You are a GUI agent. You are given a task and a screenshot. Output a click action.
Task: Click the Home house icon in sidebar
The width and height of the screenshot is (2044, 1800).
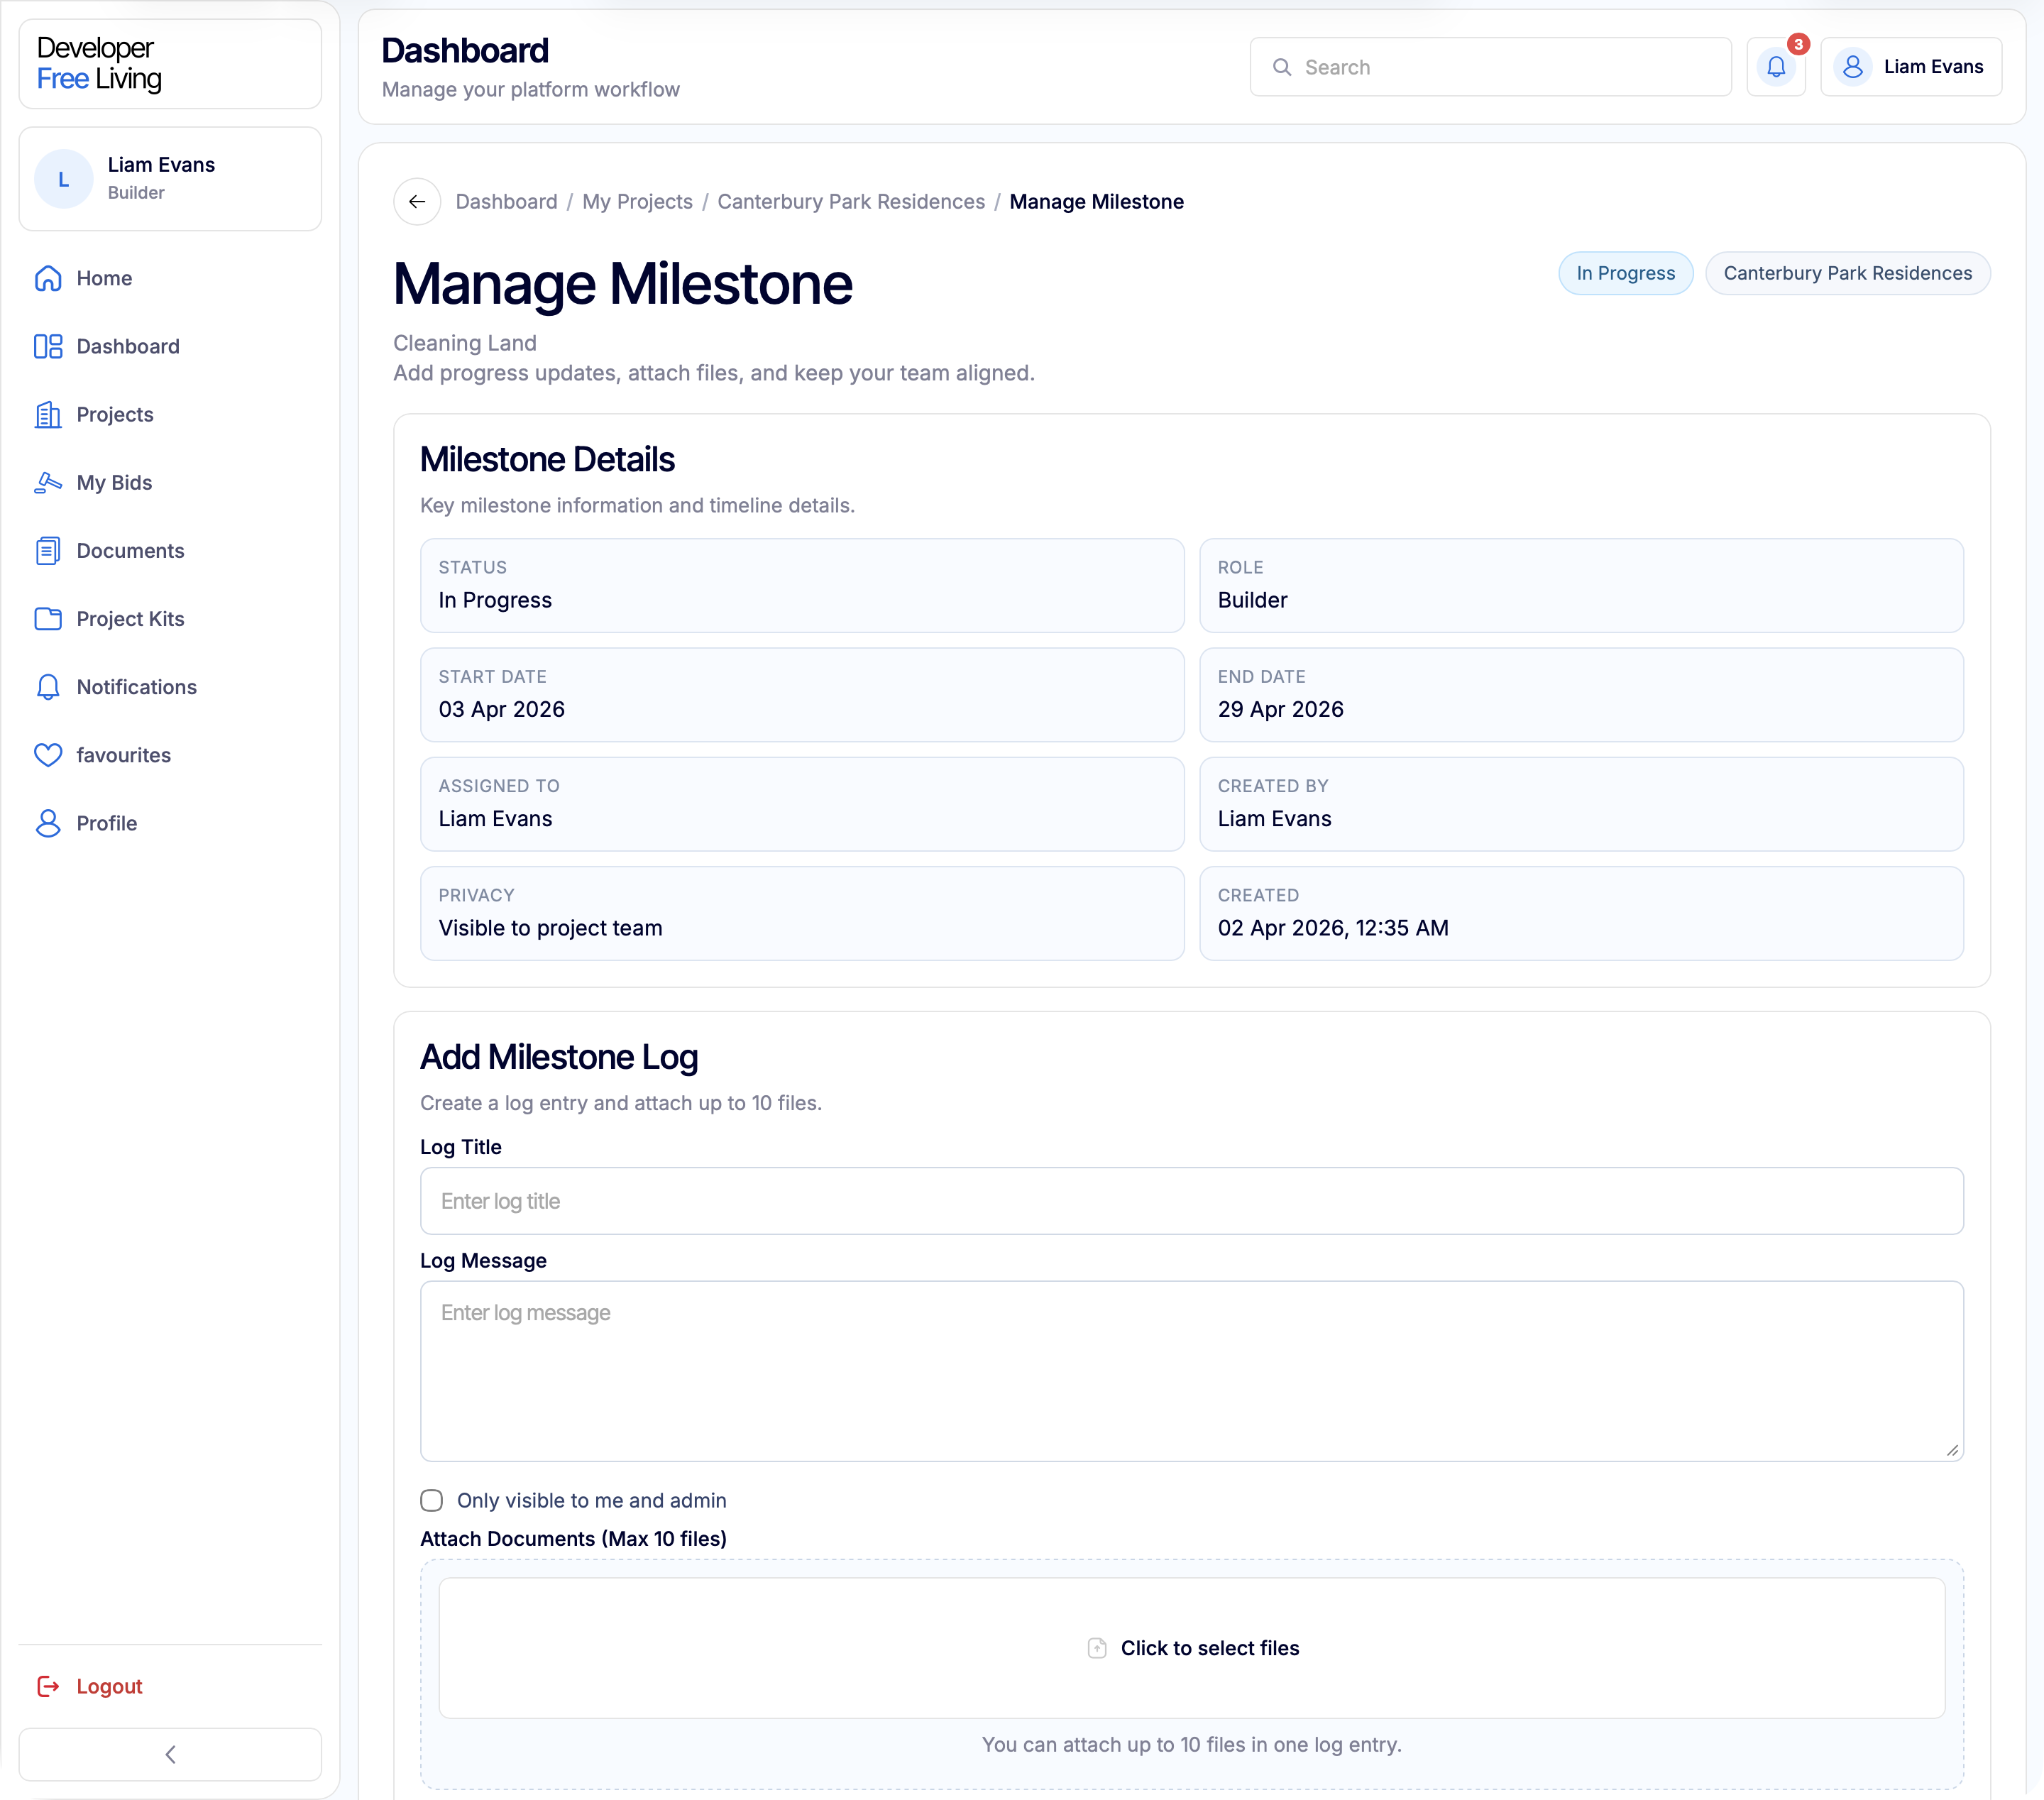click(x=48, y=278)
